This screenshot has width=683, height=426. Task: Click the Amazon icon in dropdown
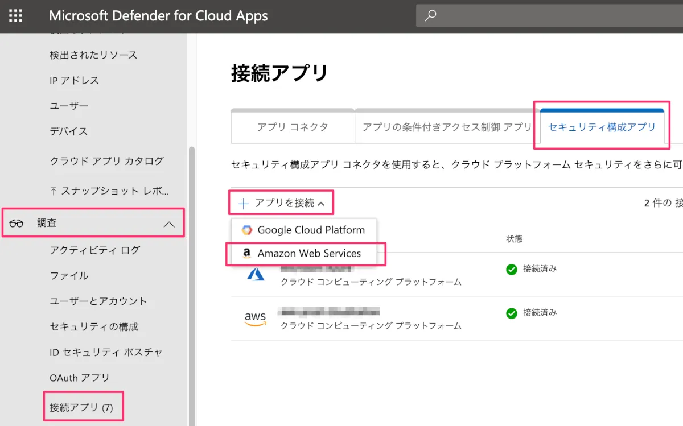[246, 254]
